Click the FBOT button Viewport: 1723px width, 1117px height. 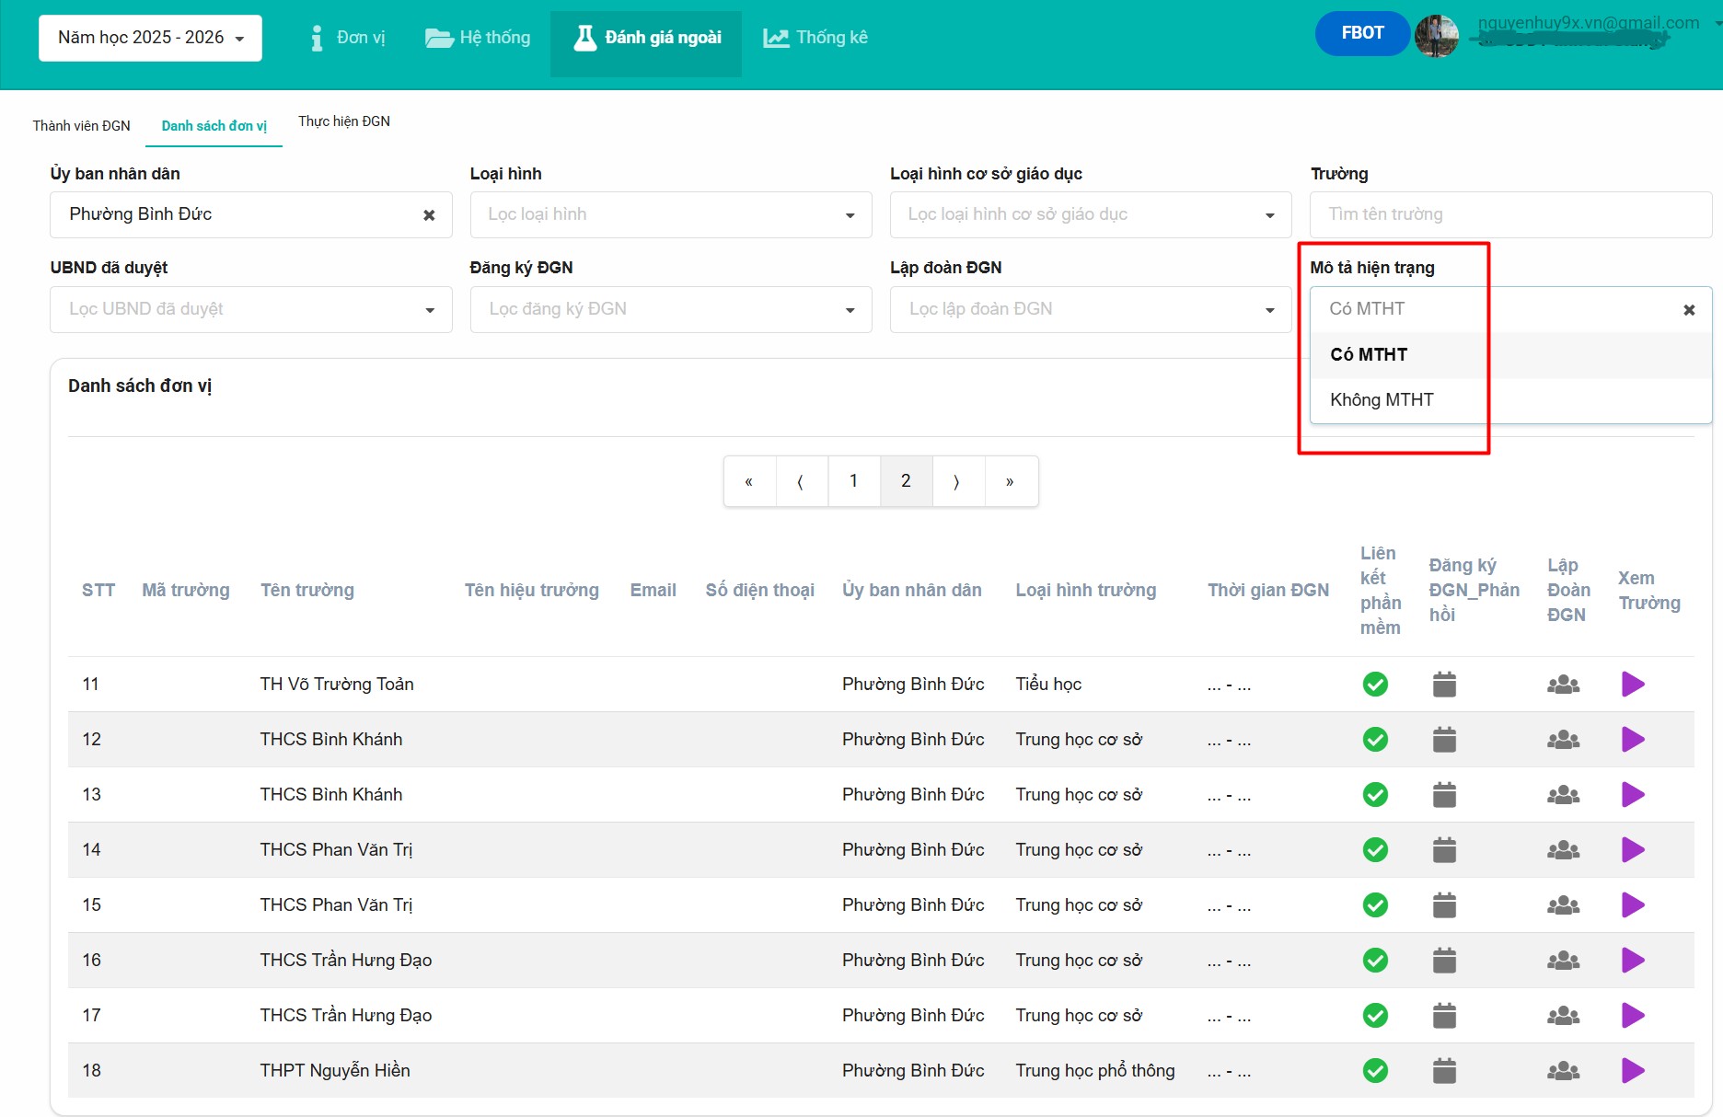coord(1361,33)
